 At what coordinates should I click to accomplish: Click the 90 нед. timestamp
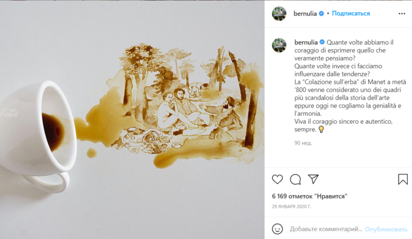coord(303,143)
